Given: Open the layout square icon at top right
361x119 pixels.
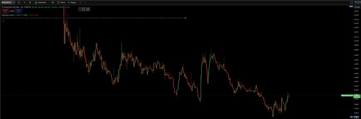Looking at the screenshot, I should point(351,2).
